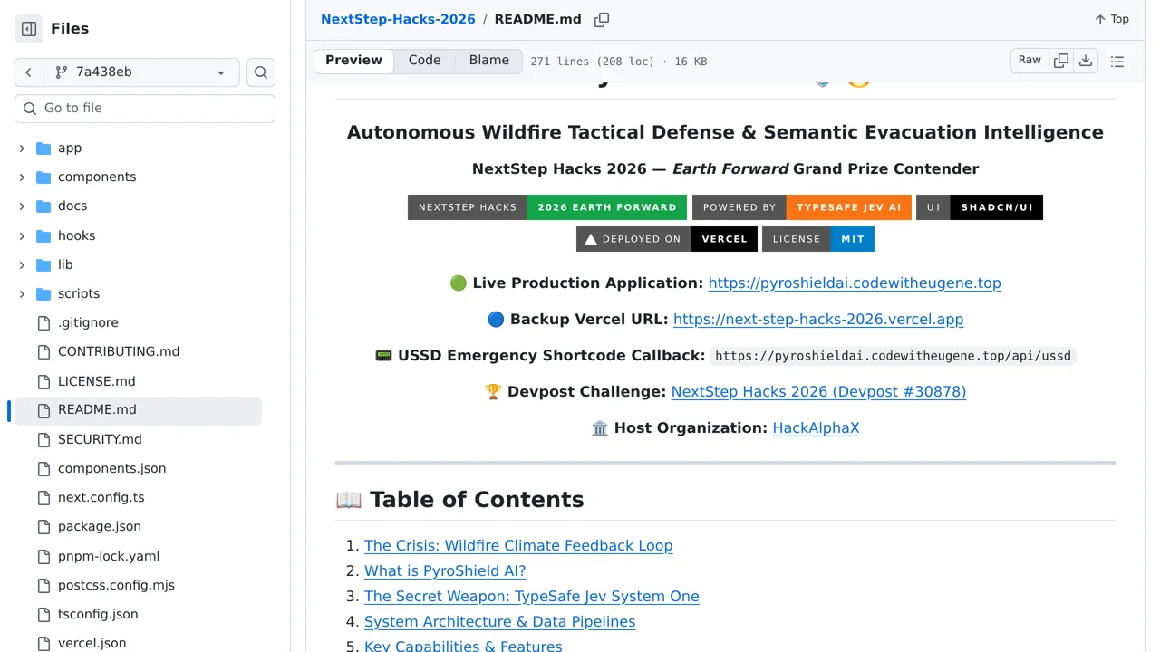
Task: Open the NextStep-Hacks-2026 breadcrumb link
Action: click(x=398, y=19)
